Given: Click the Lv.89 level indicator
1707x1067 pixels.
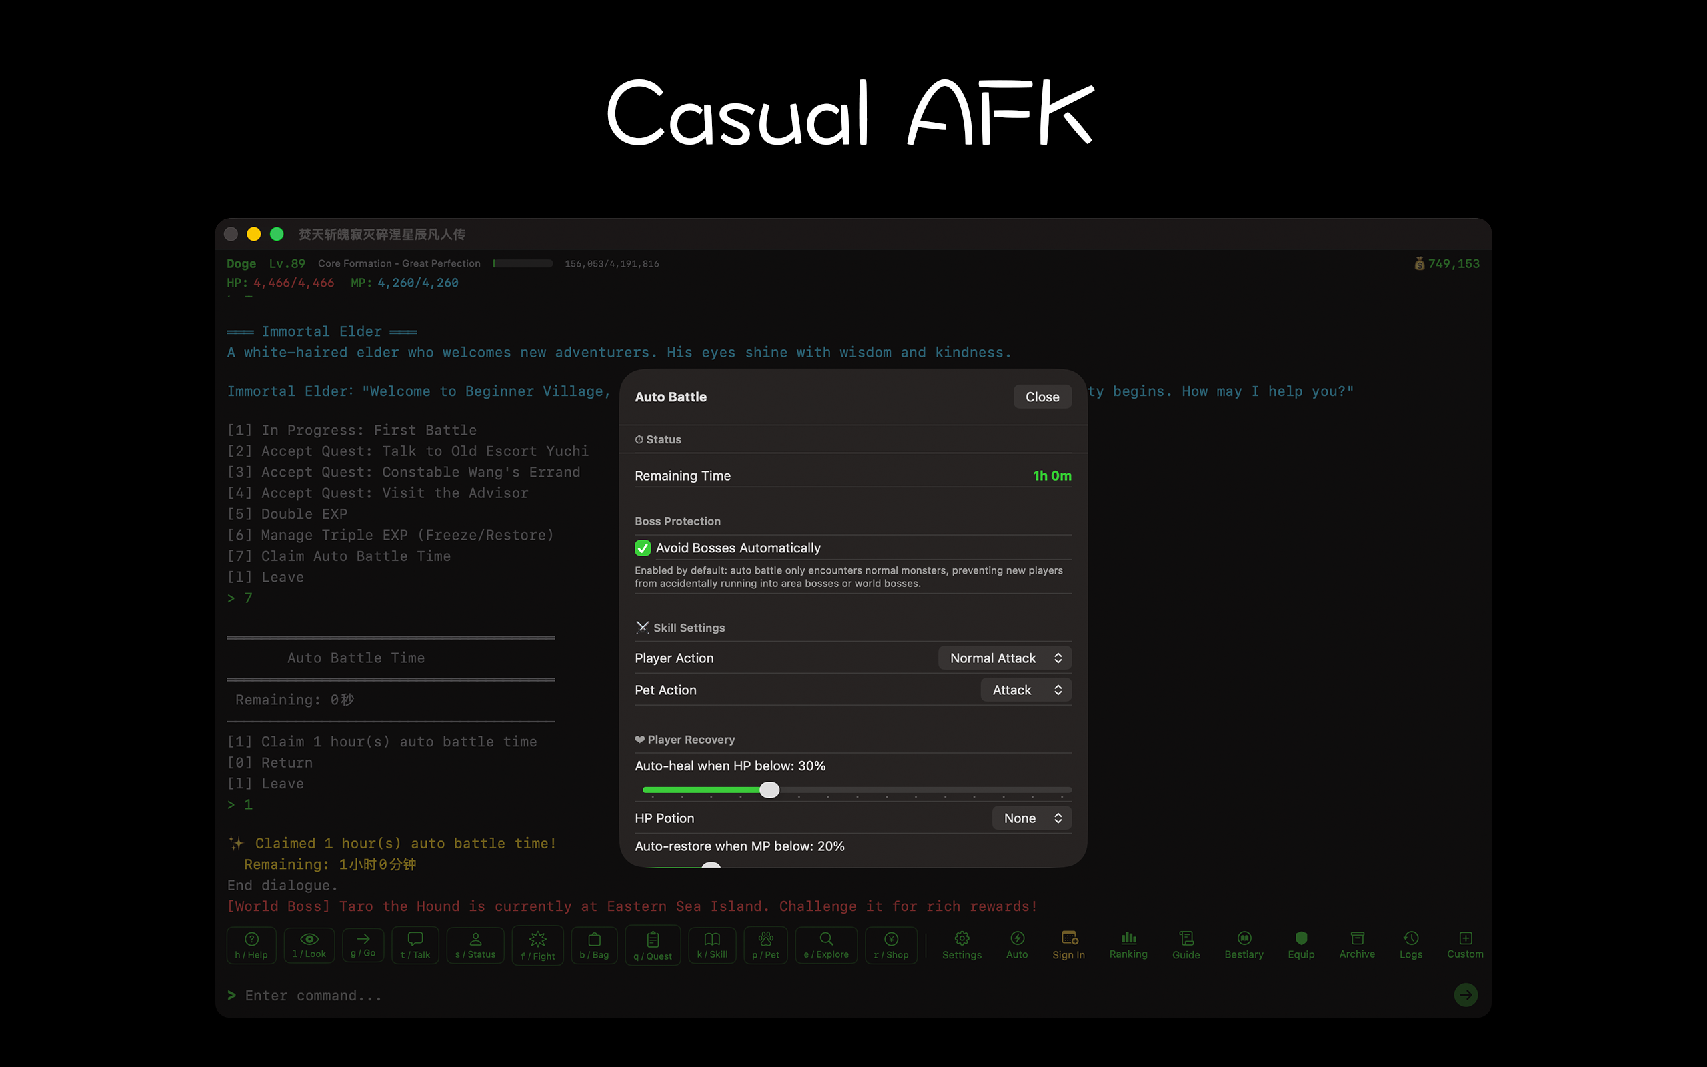Looking at the screenshot, I should tap(287, 263).
